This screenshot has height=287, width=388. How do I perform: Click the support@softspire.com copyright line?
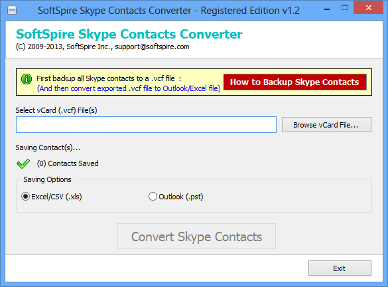point(102,47)
